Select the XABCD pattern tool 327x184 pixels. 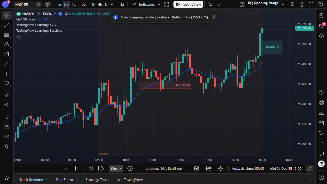coord(7,44)
